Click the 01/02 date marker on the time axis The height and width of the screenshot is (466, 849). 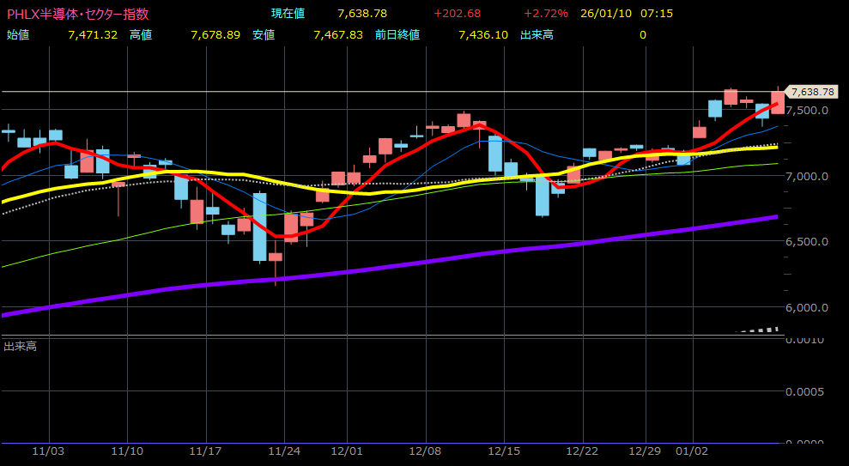(691, 451)
